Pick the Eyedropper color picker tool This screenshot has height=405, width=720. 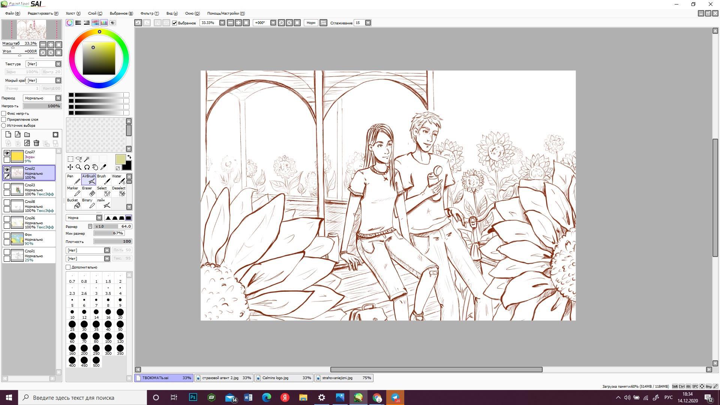pyautogui.click(x=103, y=167)
